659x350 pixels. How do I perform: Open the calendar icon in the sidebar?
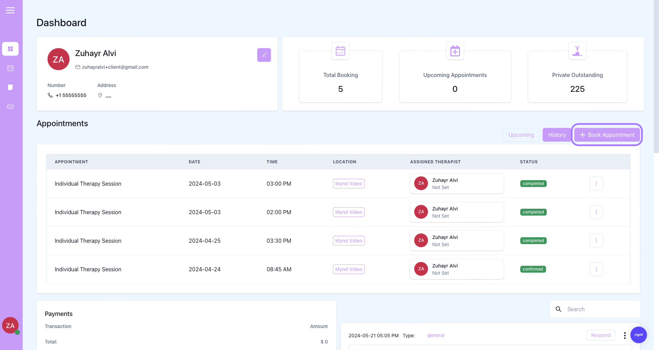pyautogui.click(x=10, y=68)
